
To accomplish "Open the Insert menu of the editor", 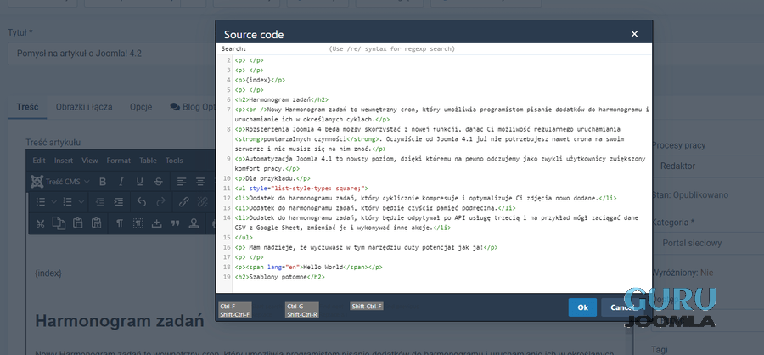I will (64, 161).
